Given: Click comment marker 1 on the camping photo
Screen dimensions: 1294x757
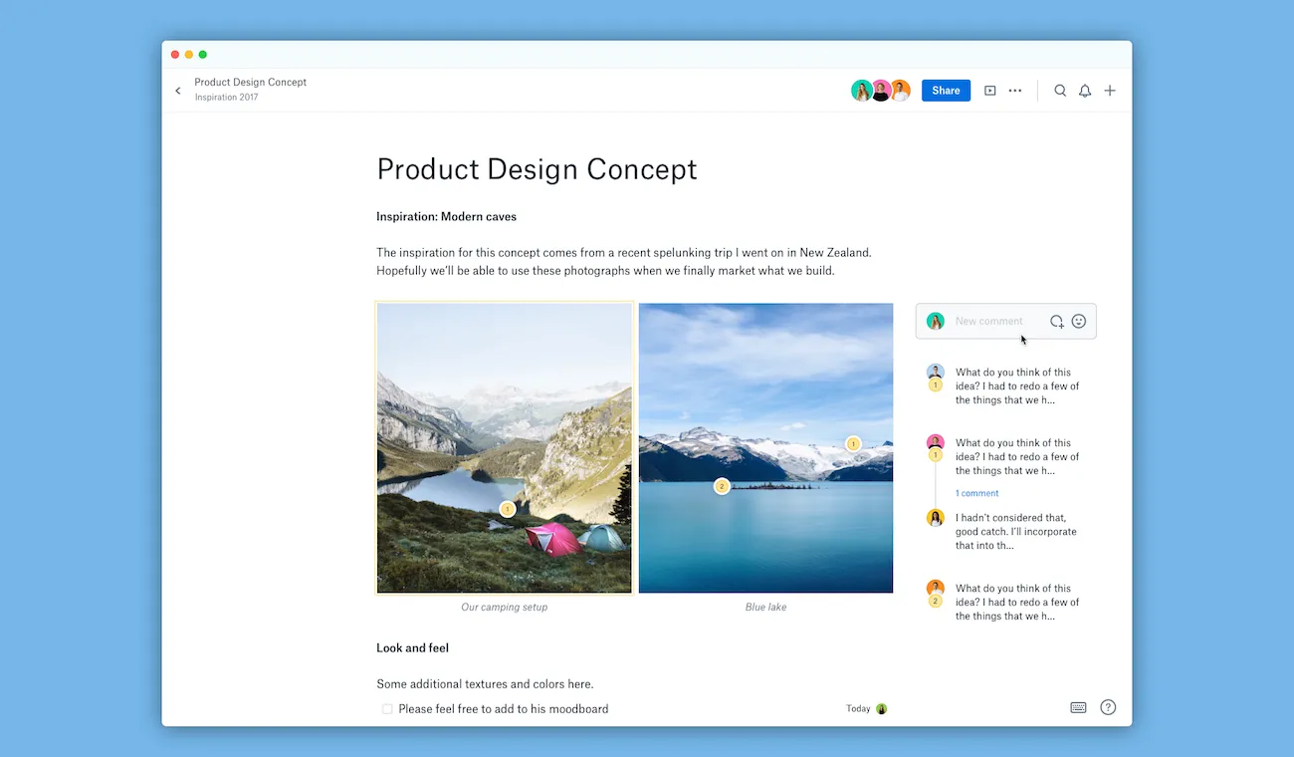Looking at the screenshot, I should click(507, 508).
